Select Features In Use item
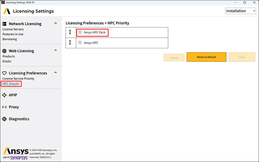The height and width of the screenshot is (162, 259). (13, 34)
